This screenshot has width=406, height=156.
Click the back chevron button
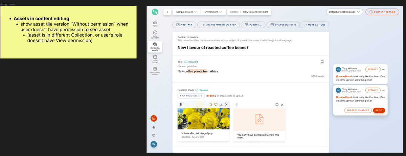coord(167,12)
